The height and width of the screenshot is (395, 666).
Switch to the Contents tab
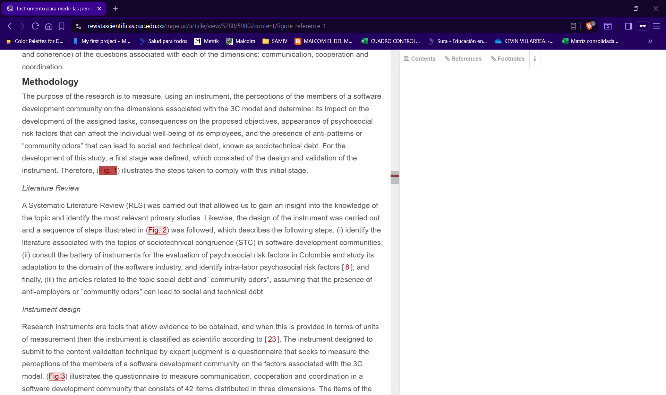(x=419, y=59)
